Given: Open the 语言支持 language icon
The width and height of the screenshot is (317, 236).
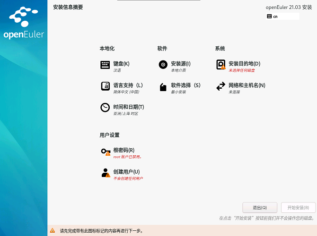Looking at the screenshot, I should [105, 86].
